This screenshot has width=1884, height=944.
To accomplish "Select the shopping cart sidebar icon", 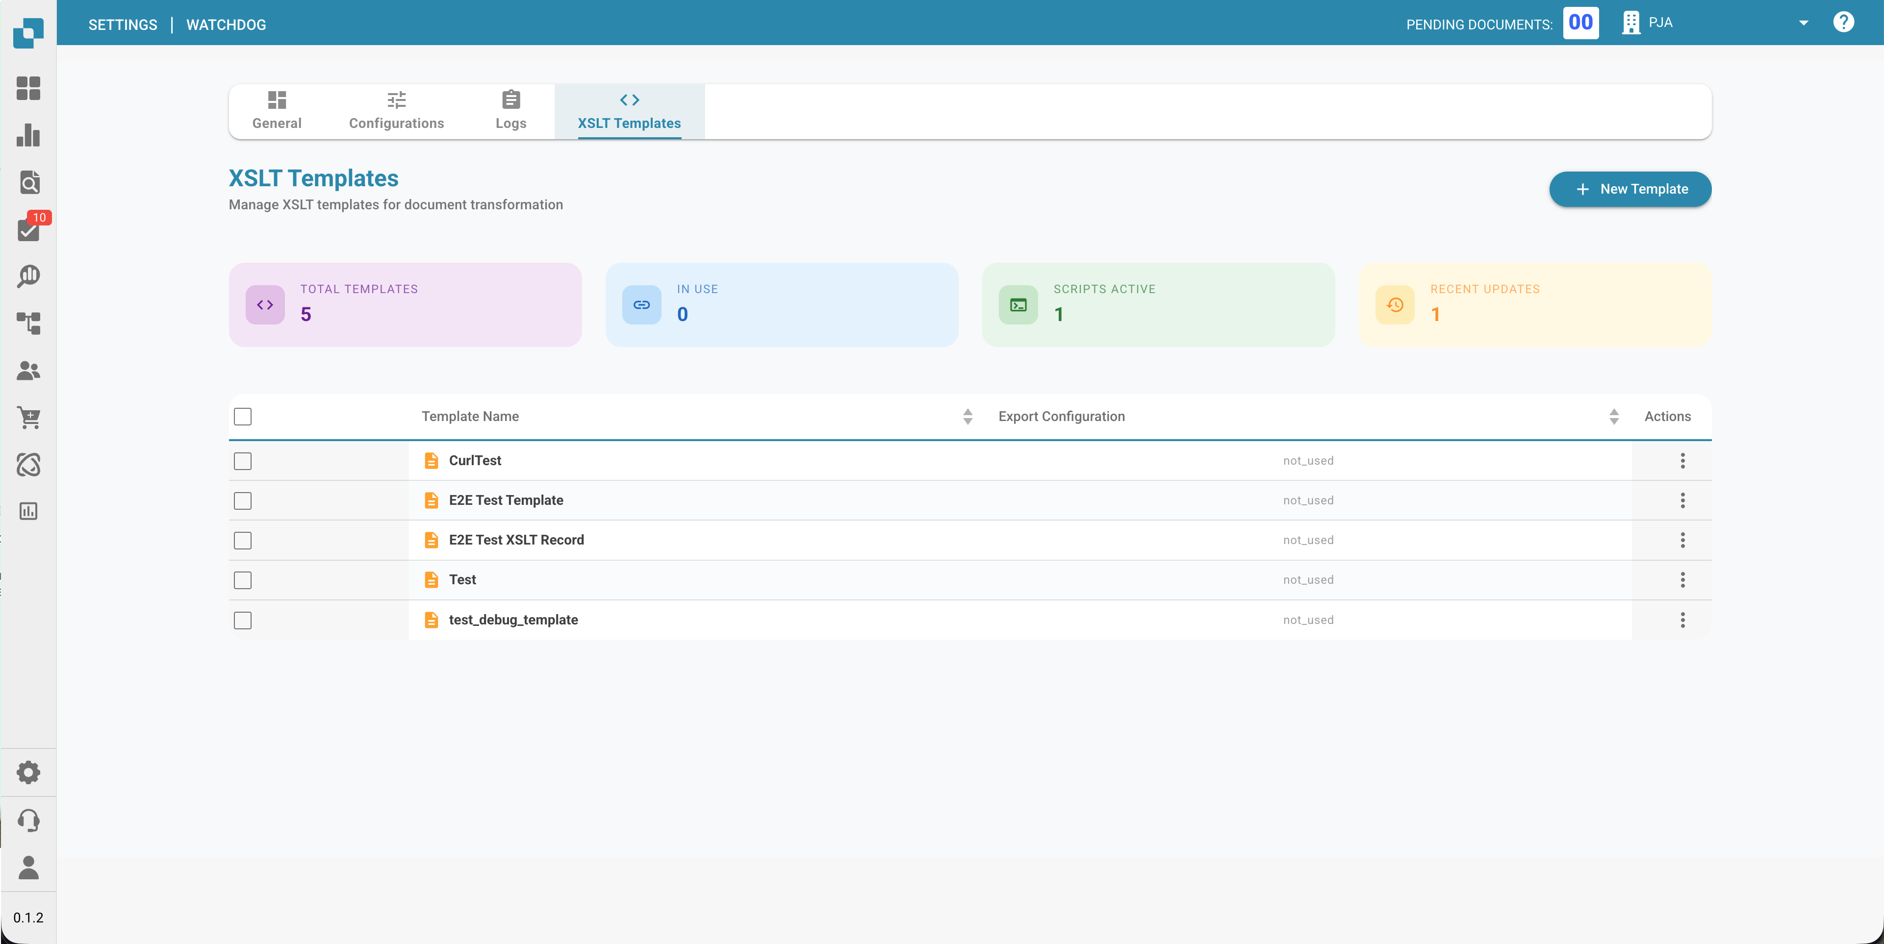I will (29, 418).
